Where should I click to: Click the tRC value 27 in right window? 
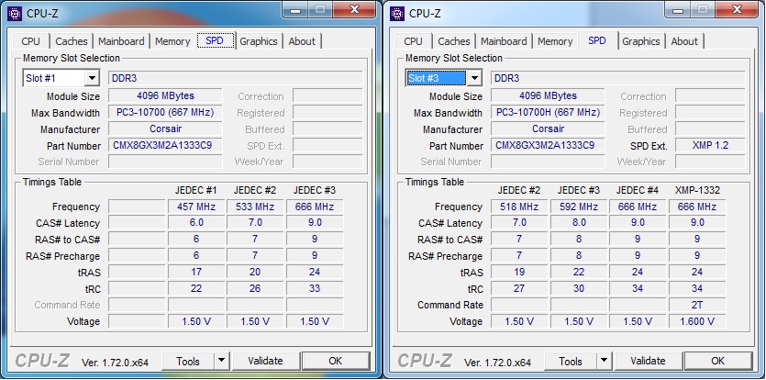(519, 288)
